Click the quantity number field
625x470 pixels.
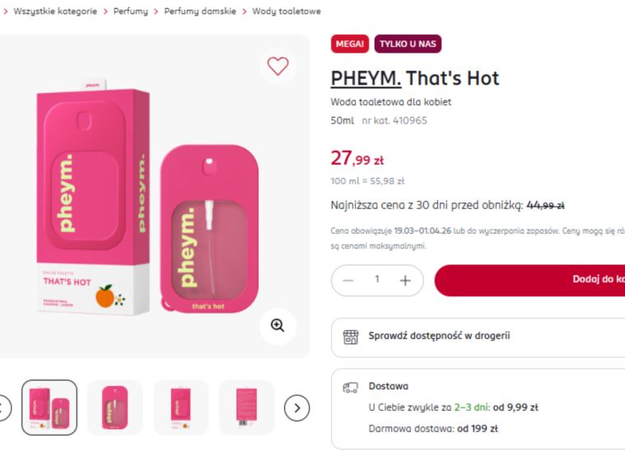point(377,280)
